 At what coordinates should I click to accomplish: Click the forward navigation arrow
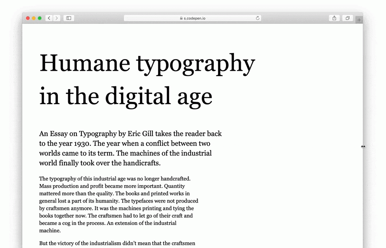point(57,18)
